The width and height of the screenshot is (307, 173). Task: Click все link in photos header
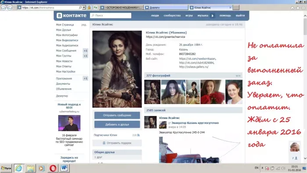(238, 76)
